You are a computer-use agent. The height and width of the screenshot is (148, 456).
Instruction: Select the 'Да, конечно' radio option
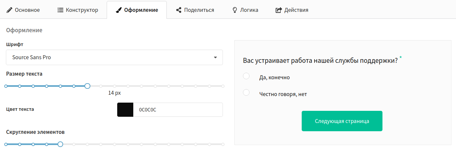pyautogui.click(x=246, y=76)
